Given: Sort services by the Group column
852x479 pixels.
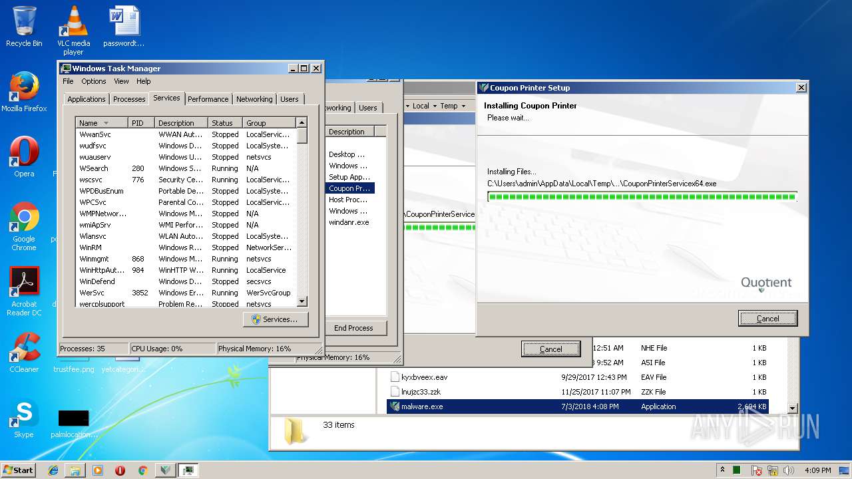Looking at the screenshot, I should (x=270, y=123).
